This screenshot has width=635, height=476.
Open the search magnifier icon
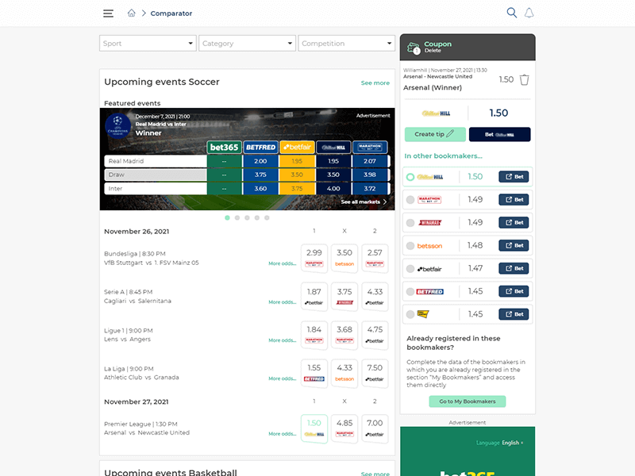pyautogui.click(x=512, y=13)
